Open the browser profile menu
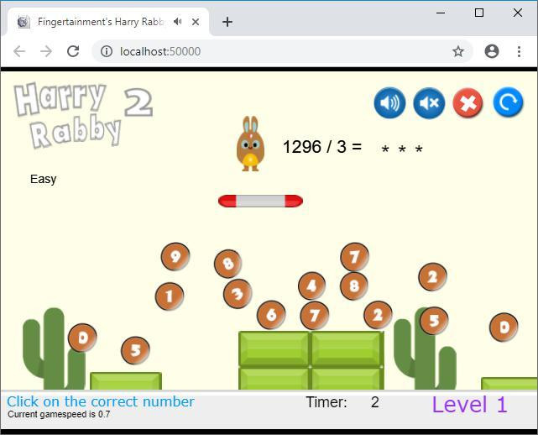The width and height of the screenshot is (538, 435). (492, 51)
